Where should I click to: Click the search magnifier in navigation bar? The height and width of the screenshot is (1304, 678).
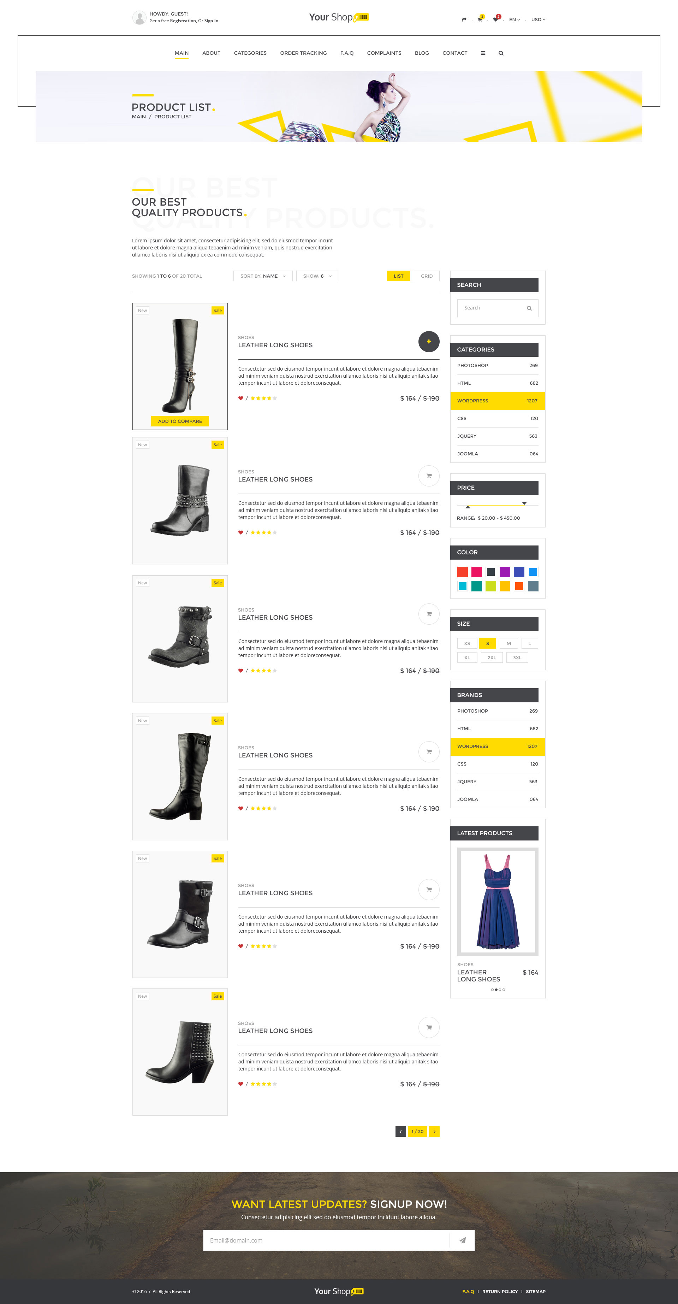[501, 53]
